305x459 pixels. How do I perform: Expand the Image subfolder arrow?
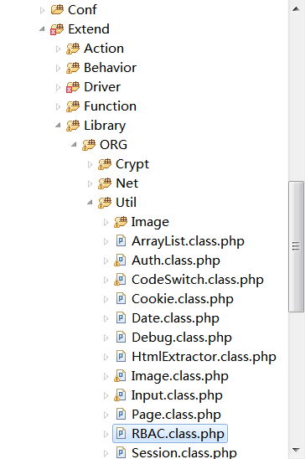[x=106, y=223]
